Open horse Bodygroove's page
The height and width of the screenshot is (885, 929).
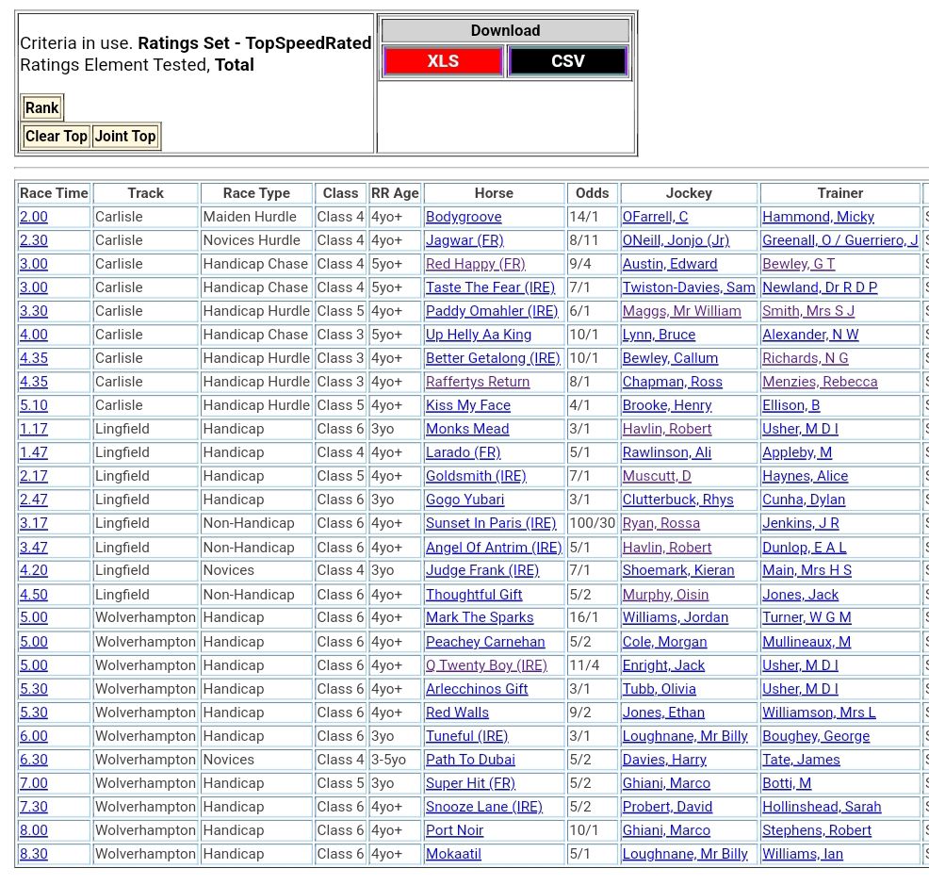coord(464,217)
